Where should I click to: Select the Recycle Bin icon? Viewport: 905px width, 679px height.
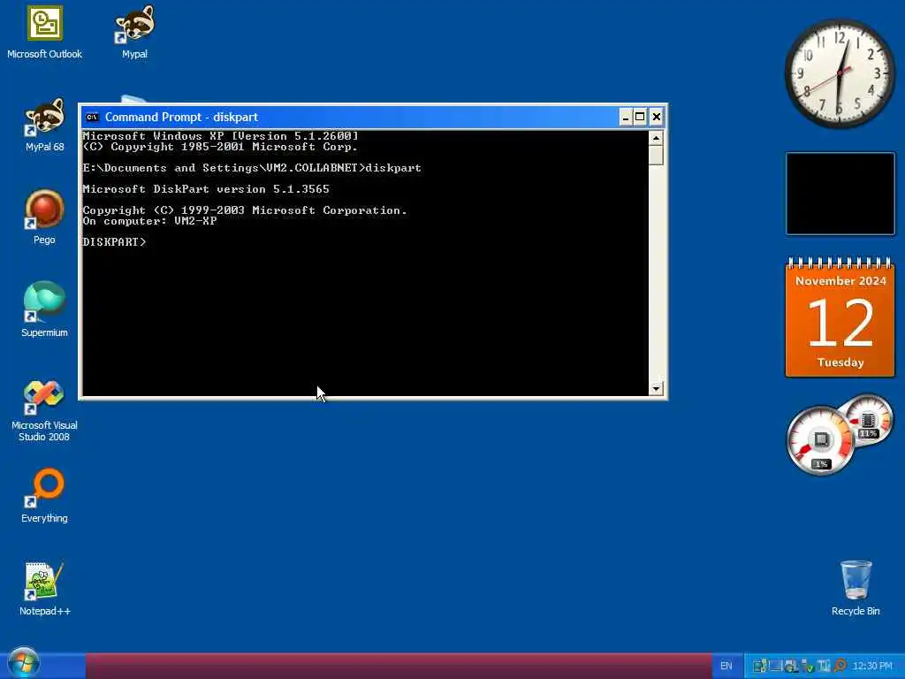pyautogui.click(x=856, y=589)
